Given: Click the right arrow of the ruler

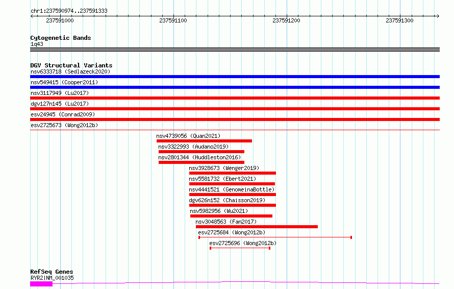Looking at the screenshot, I should point(438,16).
